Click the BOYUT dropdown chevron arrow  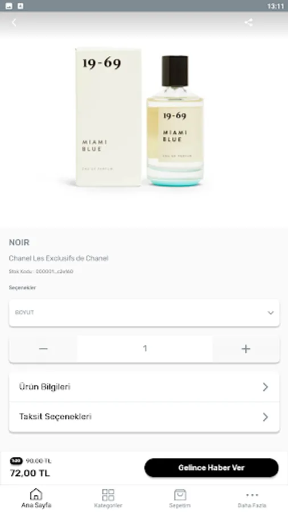tap(271, 313)
